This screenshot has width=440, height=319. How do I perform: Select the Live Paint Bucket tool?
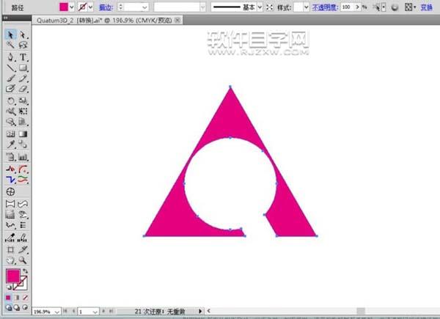pyautogui.click(x=10, y=156)
